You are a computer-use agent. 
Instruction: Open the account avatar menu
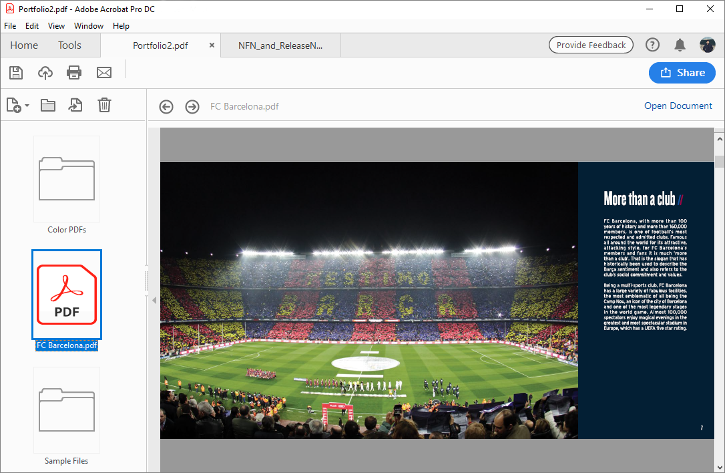[x=708, y=45]
